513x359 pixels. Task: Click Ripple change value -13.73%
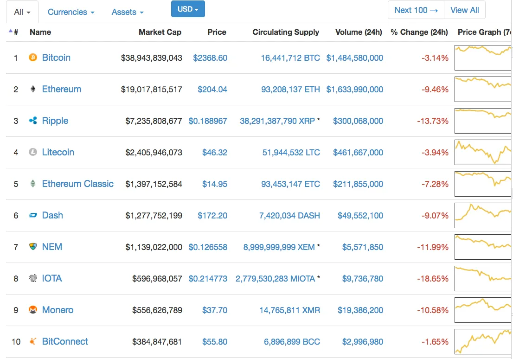click(432, 121)
